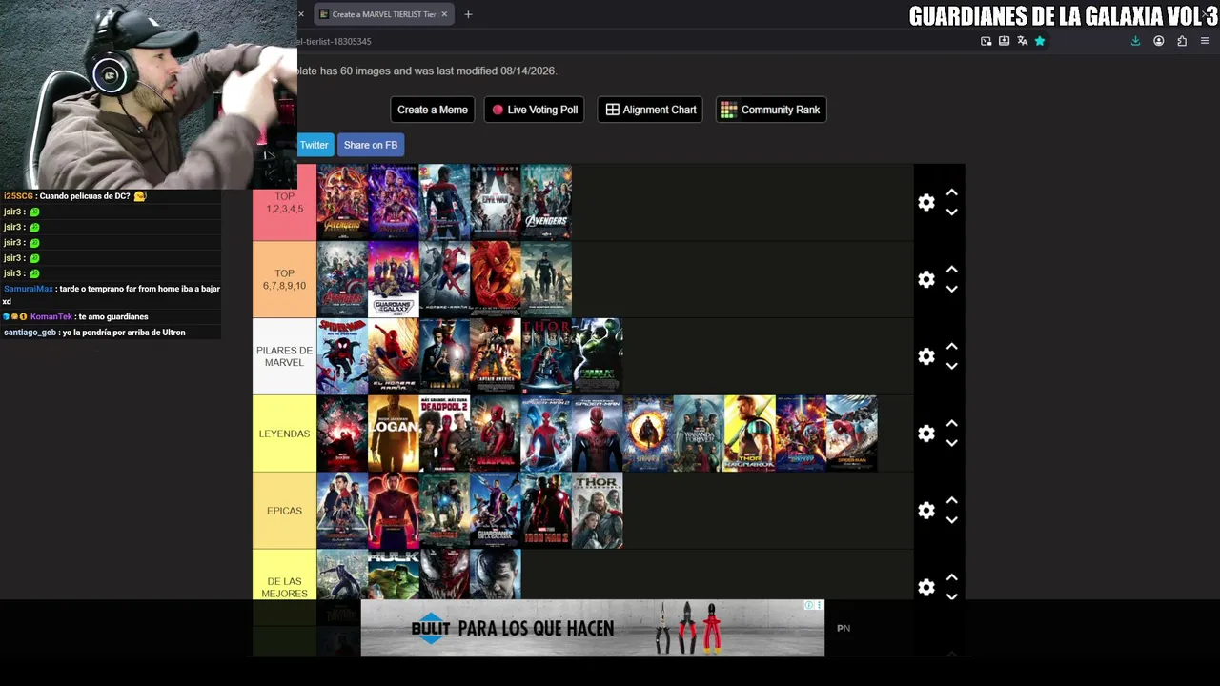Move LEYENDAS row down
The image size is (1220, 686).
(951, 444)
